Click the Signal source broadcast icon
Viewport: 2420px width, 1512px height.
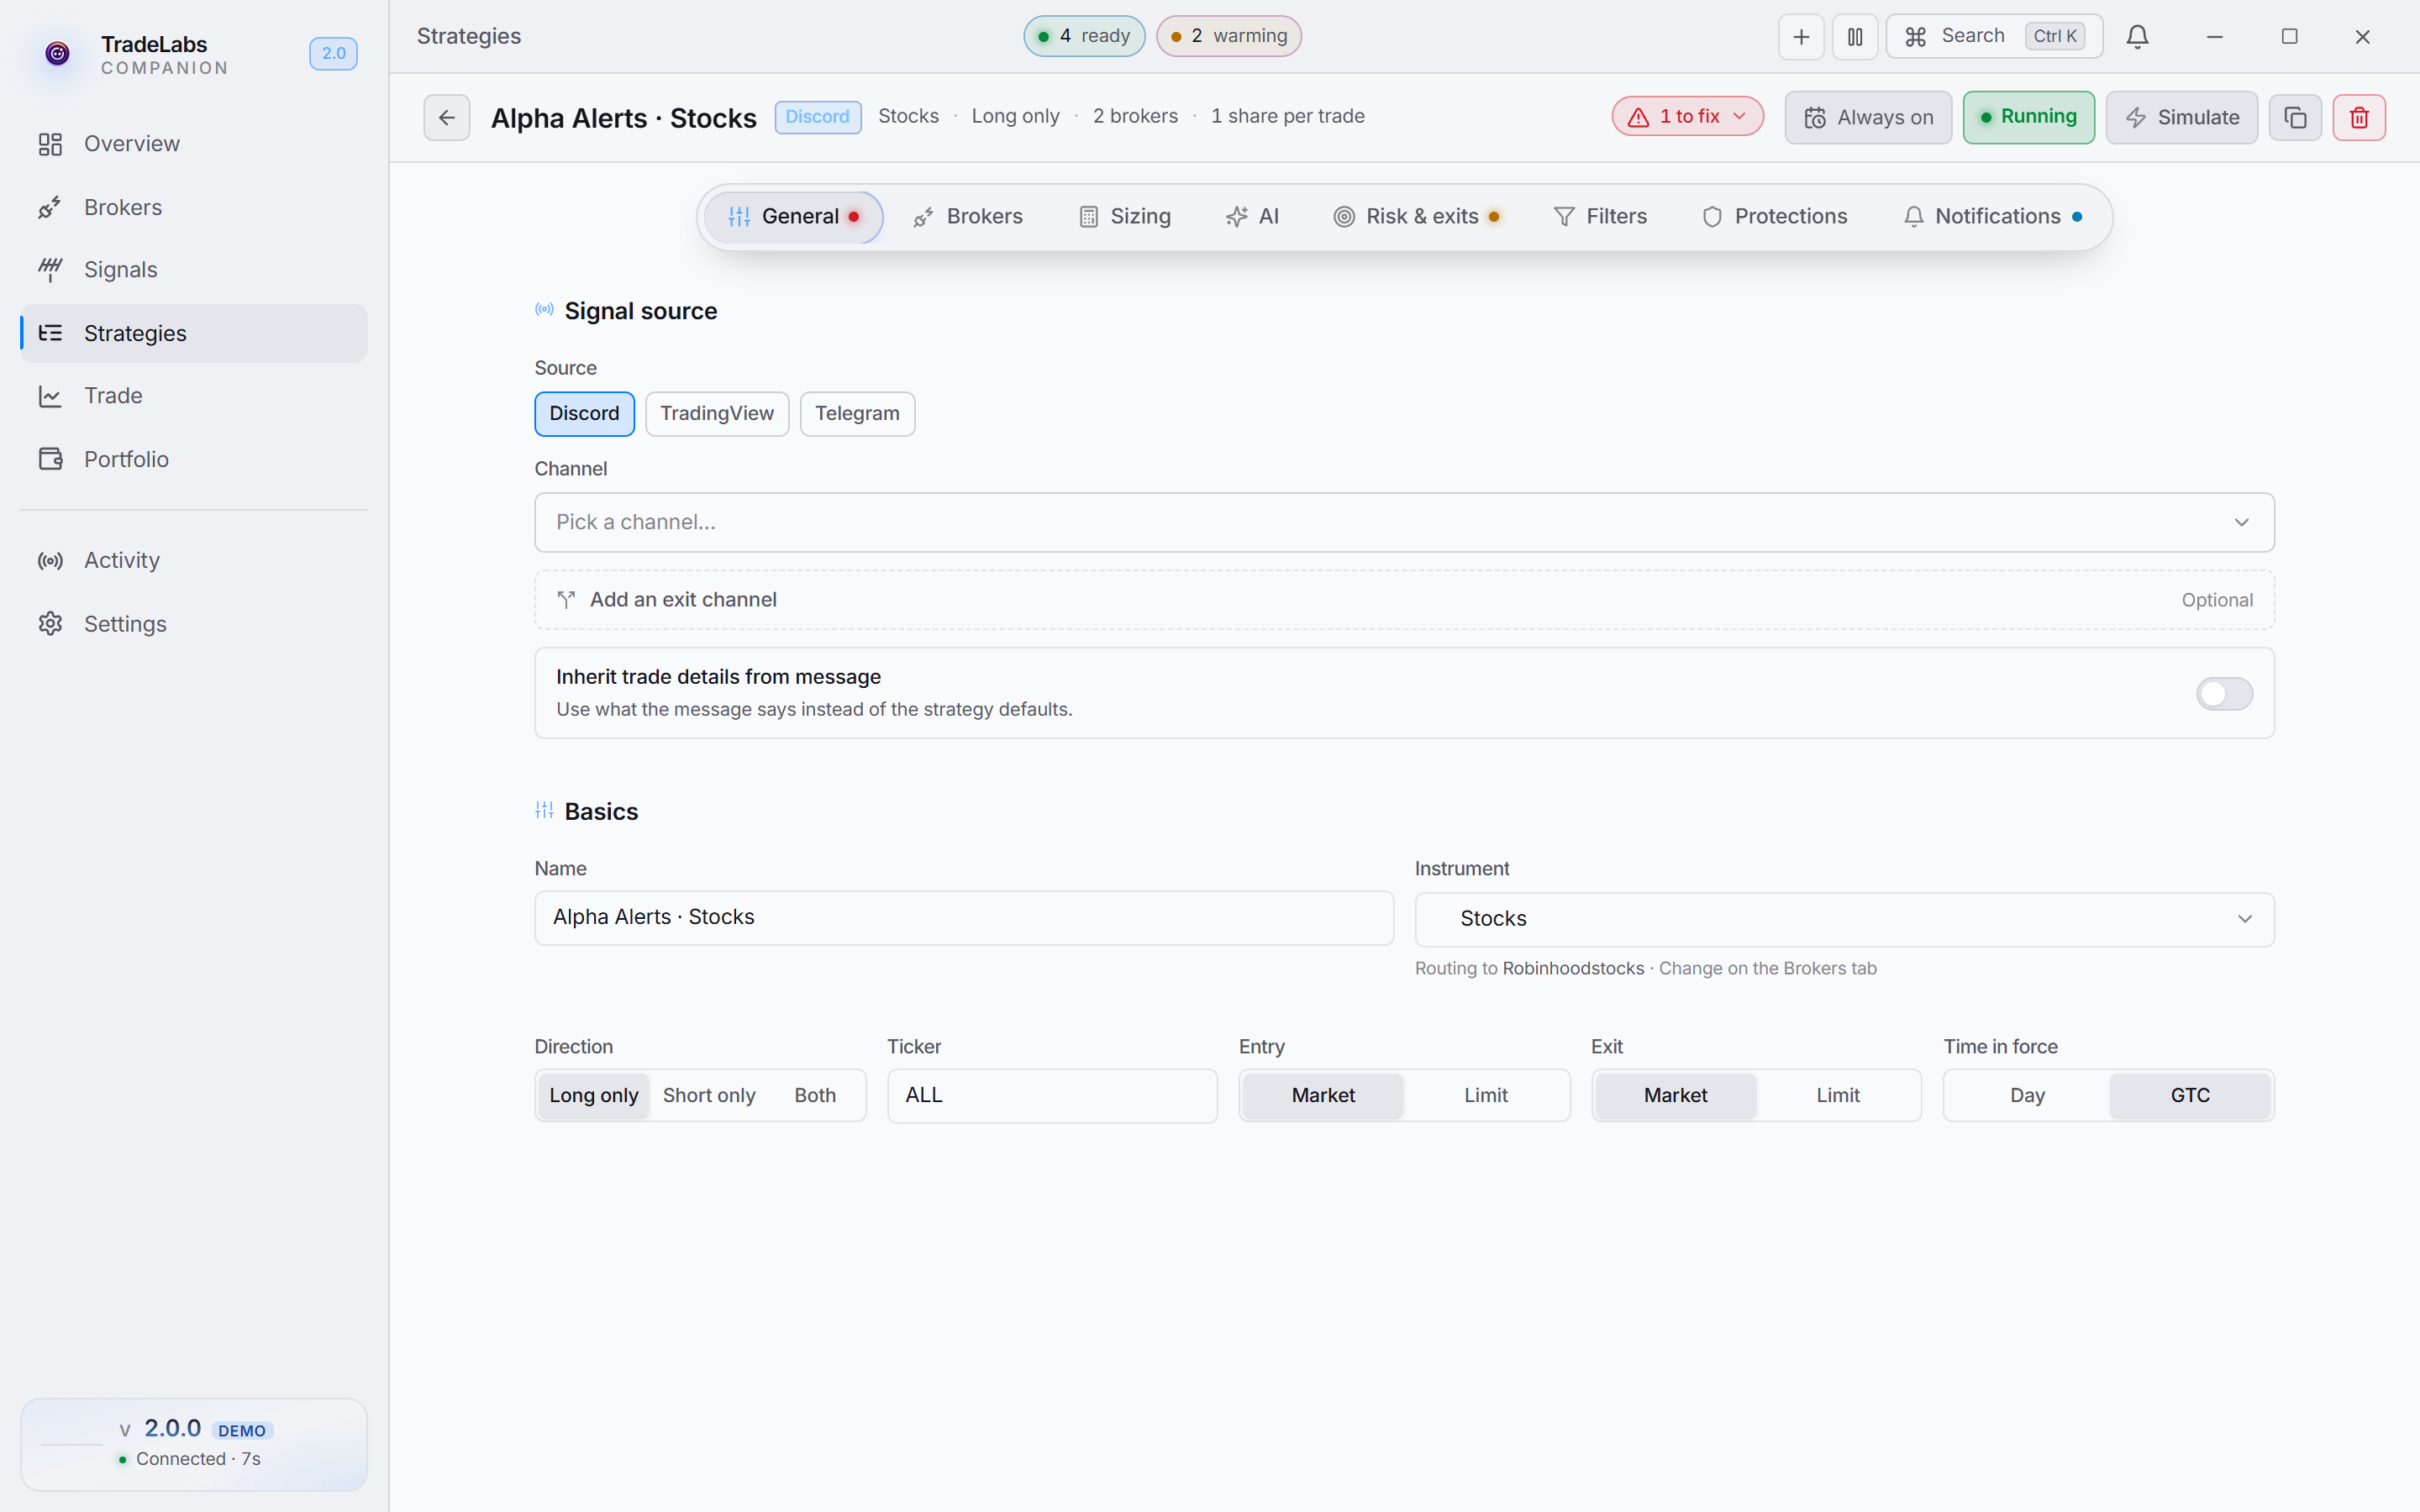[x=544, y=310]
